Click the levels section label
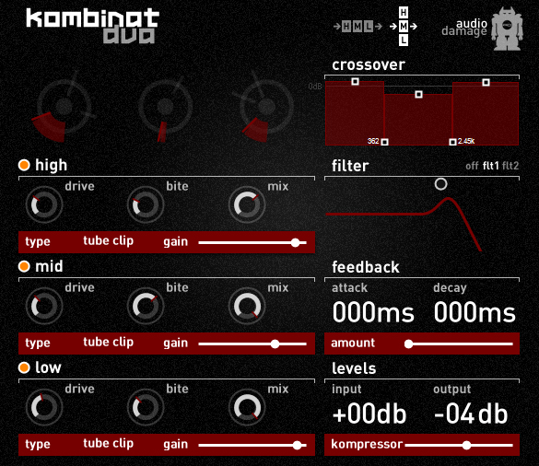 coord(354,368)
